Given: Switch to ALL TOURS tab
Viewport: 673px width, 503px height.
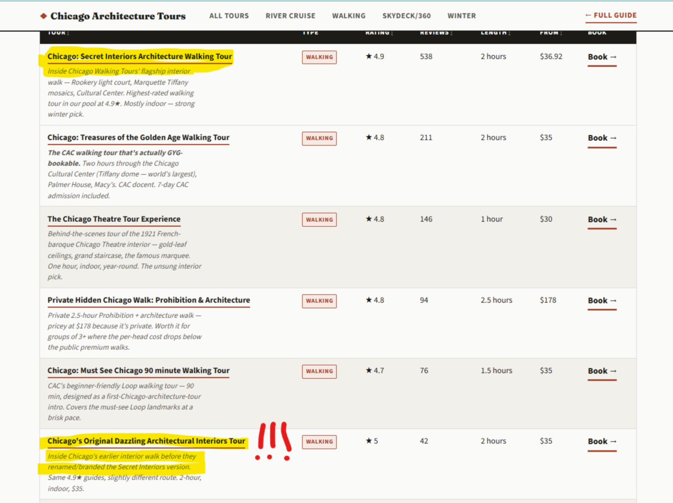Looking at the screenshot, I should [x=229, y=16].
